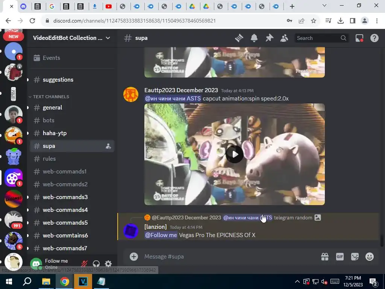Click the magnifier icon in Search box
Screen dimensions: 385x289
click(x=344, y=38)
